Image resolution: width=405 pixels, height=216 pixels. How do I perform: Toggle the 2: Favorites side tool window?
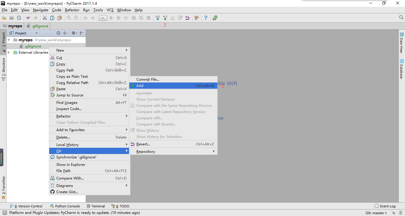pyautogui.click(x=4, y=188)
